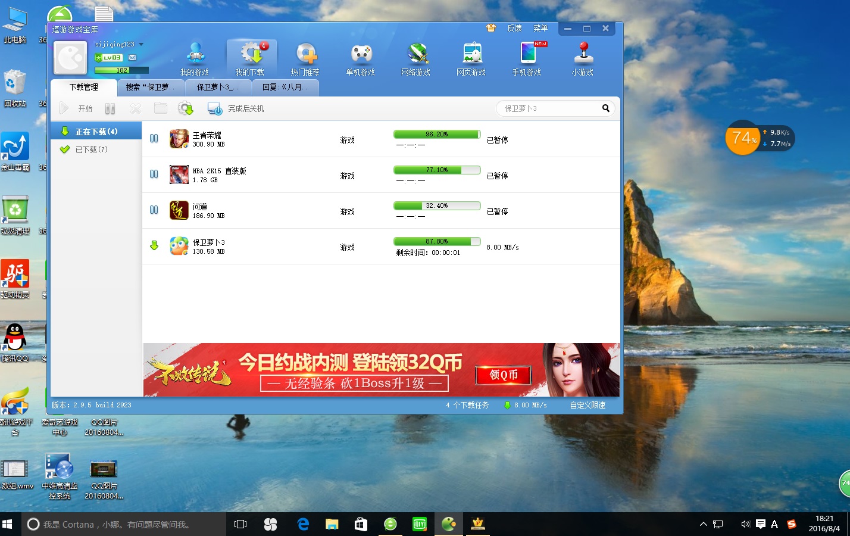Screen dimensions: 850x536
Task: Click the search field containing 保卫萝卜3
Action: [x=548, y=108]
